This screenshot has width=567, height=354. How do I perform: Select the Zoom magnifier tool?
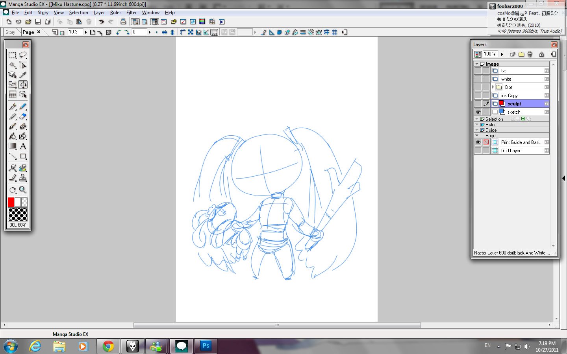click(x=23, y=190)
